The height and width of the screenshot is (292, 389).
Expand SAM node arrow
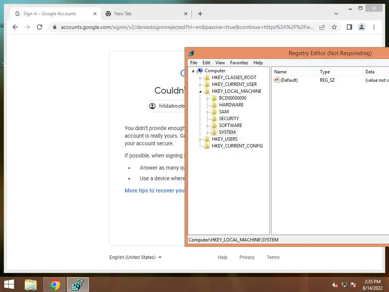[x=207, y=112]
